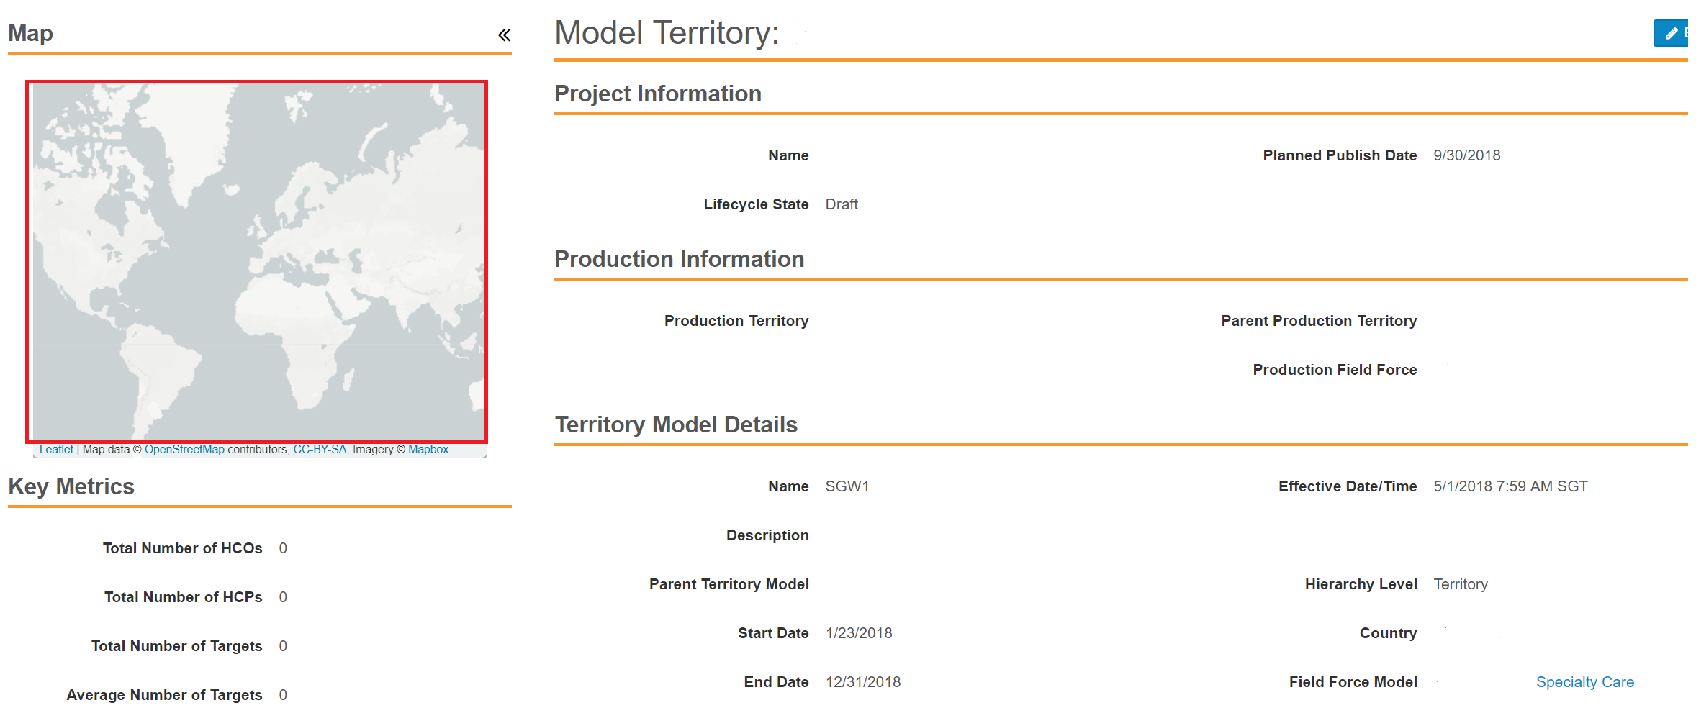Open the Leaflet attribution link

(56, 450)
